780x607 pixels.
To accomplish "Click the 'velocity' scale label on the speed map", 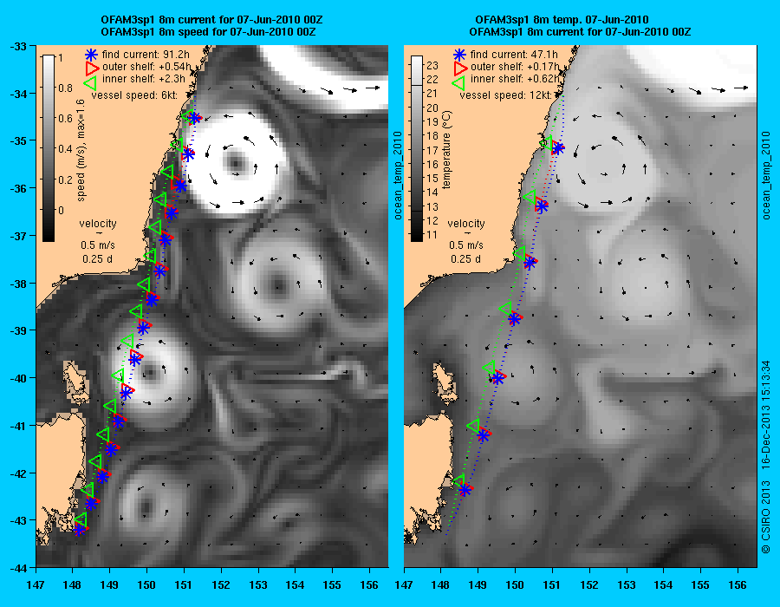I will click(98, 224).
